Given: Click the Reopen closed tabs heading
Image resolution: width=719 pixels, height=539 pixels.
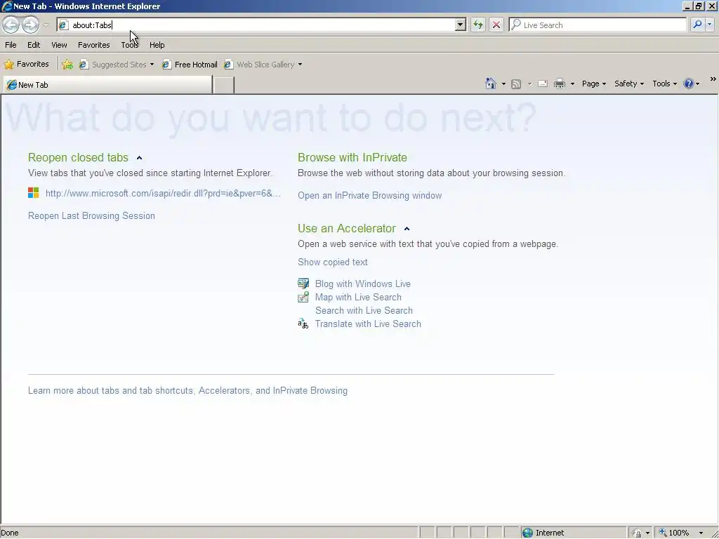Looking at the screenshot, I should [78, 158].
